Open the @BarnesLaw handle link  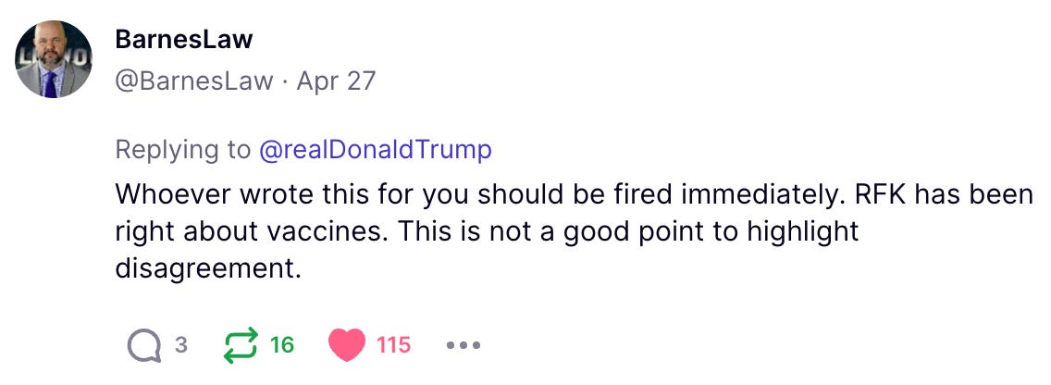193,81
